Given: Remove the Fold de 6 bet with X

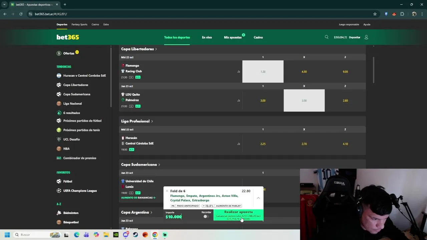Looking at the screenshot, I should point(167,191).
